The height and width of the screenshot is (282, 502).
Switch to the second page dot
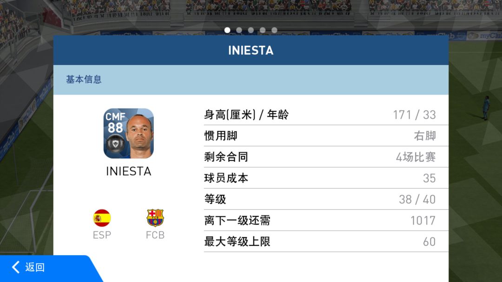tap(239, 30)
